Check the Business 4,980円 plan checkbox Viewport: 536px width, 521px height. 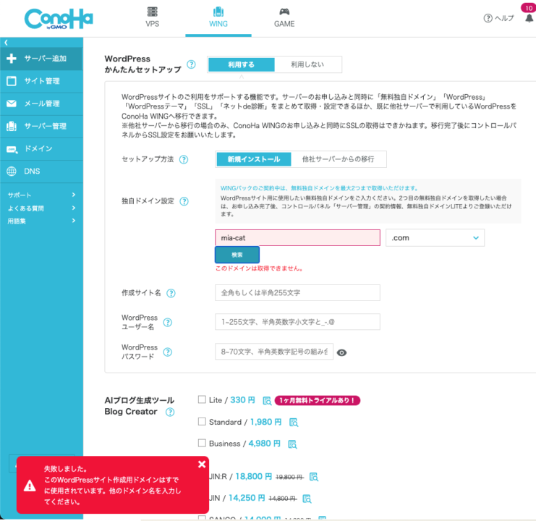point(202,443)
